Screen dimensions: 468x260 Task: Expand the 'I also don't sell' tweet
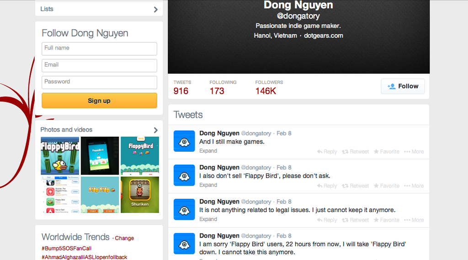[208, 185]
